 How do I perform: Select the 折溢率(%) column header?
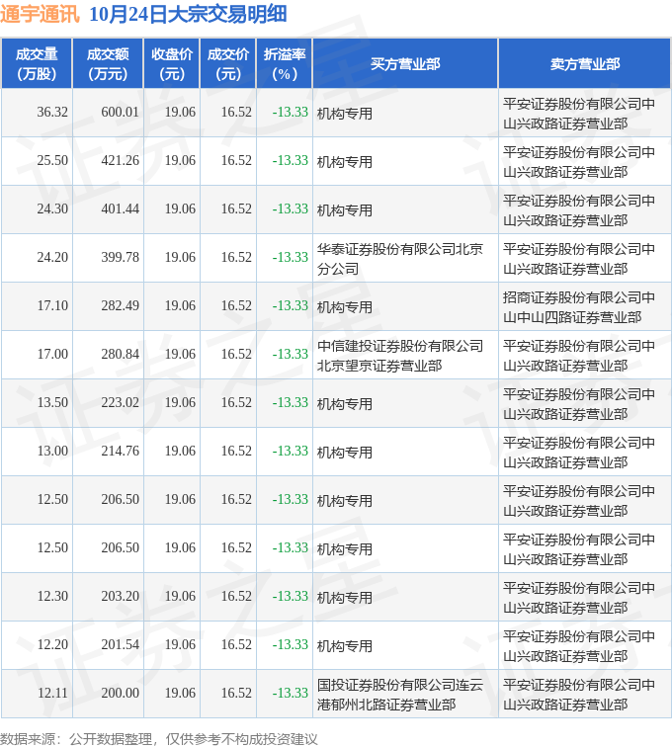click(x=285, y=64)
